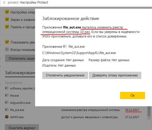Viewport: 152px width, 130px height.
Task: Click the 'Заблокирован...' section heading behind the dialog
Action: pos(20,73)
